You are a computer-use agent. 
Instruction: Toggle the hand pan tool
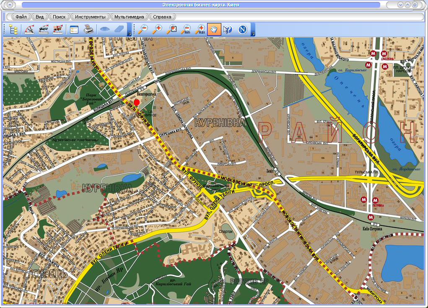click(214, 29)
